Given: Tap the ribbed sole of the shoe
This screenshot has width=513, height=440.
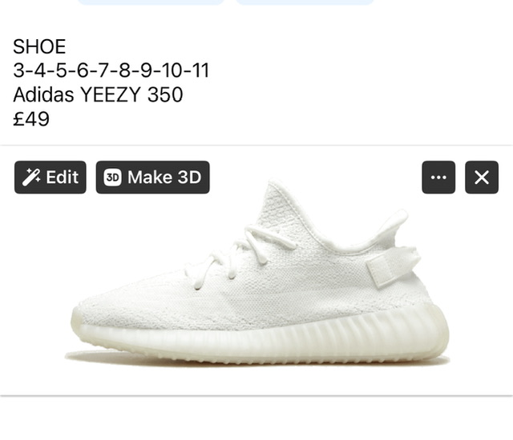Looking at the screenshot, I should click(x=262, y=339).
